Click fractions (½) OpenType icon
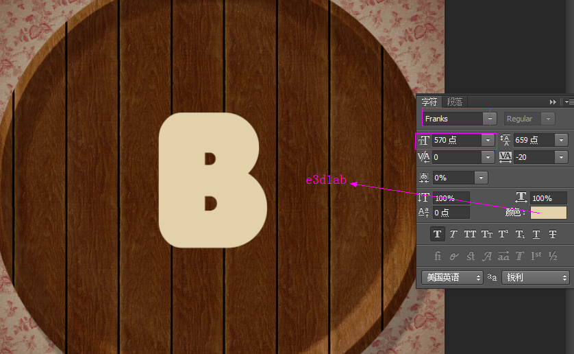 pyautogui.click(x=553, y=256)
